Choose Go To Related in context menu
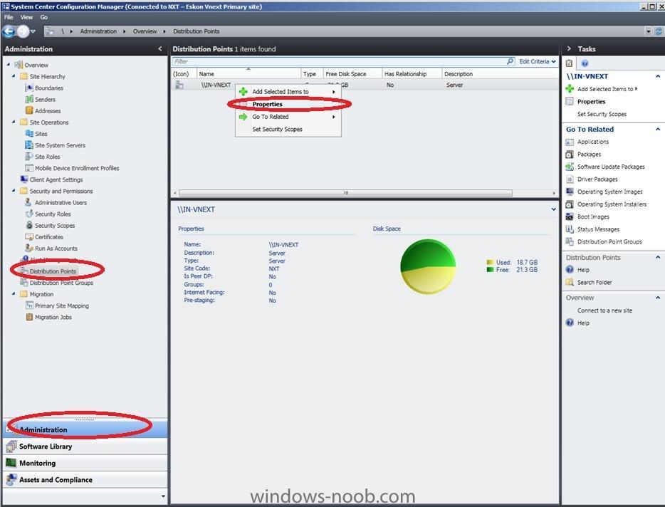The image size is (665, 507). [288, 117]
